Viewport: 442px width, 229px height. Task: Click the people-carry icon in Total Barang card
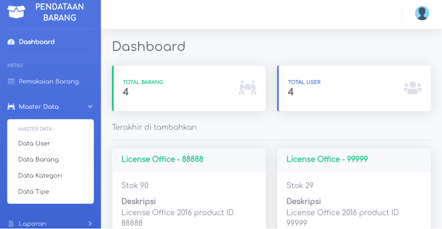click(248, 88)
